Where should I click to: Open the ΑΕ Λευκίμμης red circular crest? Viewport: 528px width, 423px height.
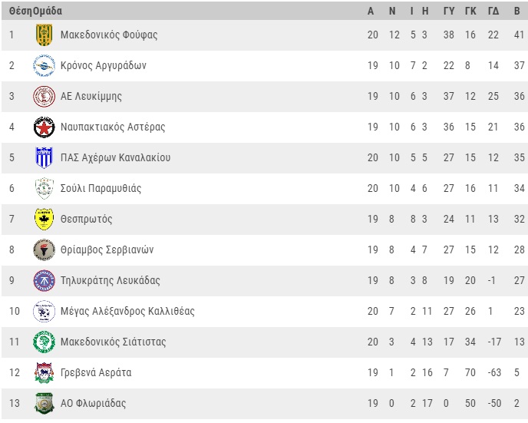point(44,96)
